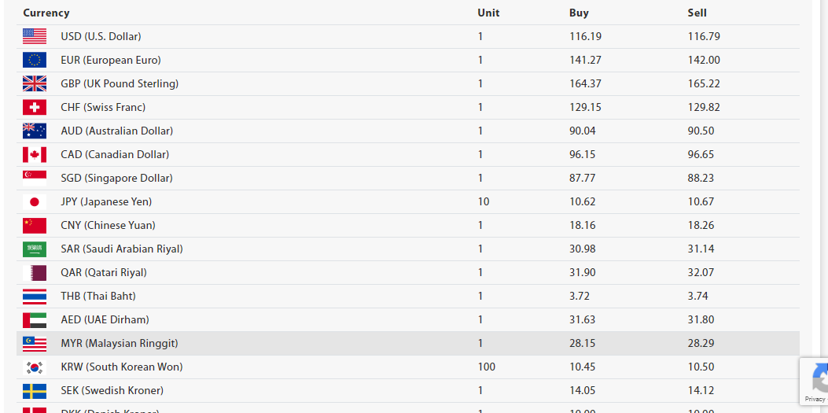Select the Swedish flag icon
The height and width of the screenshot is (413, 828).
pyautogui.click(x=35, y=390)
